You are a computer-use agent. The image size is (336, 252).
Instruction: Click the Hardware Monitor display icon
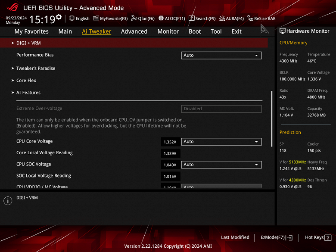coord(283,31)
